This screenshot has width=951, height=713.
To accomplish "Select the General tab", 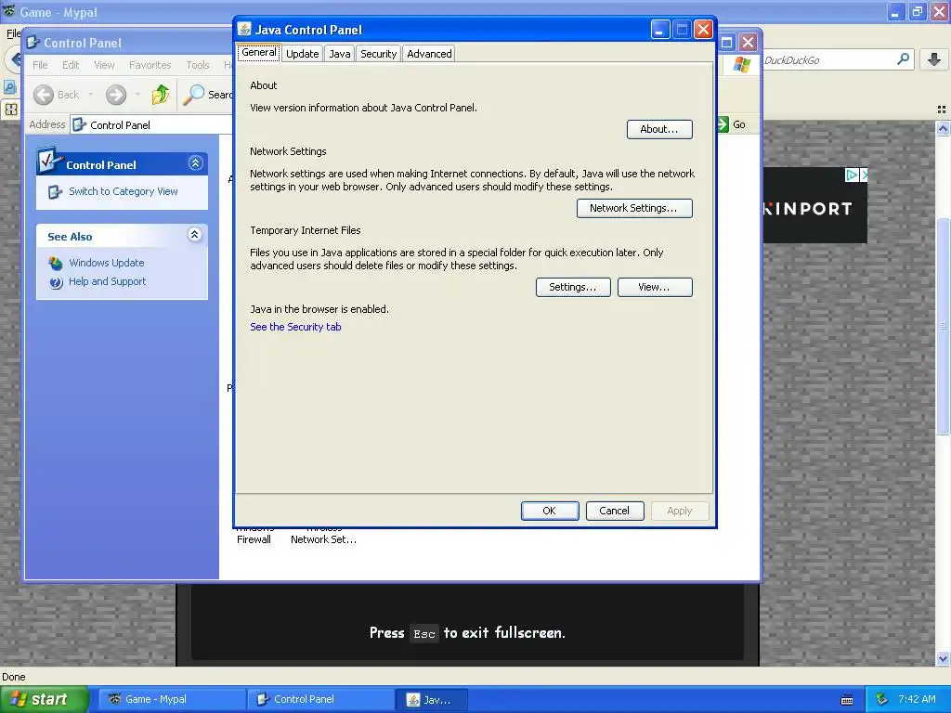I will click(x=259, y=53).
